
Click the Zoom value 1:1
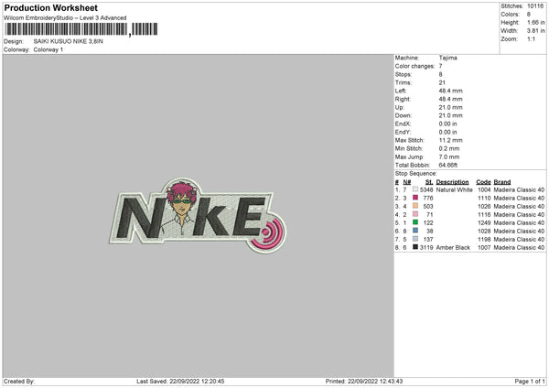(531, 39)
